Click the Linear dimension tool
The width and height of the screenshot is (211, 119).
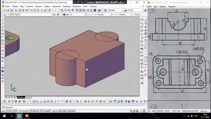click(x=142, y=20)
